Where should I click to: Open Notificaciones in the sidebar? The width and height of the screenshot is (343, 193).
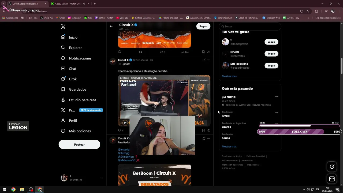coord(76,58)
